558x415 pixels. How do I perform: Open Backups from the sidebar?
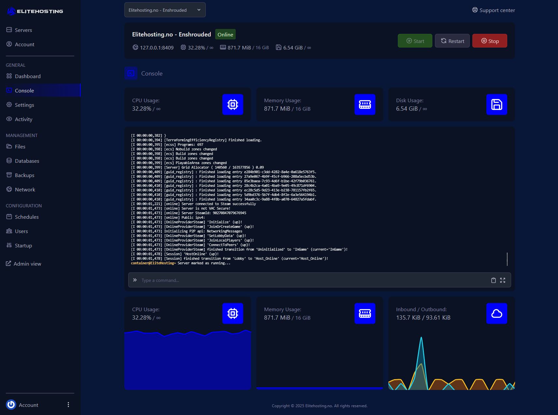tap(24, 175)
